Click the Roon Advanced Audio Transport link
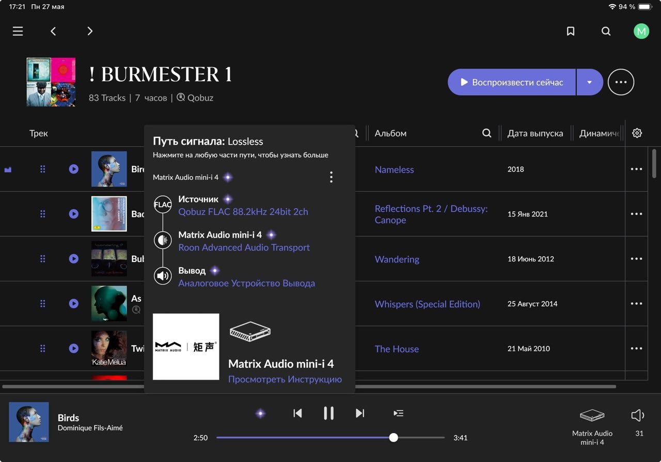 pyautogui.click(x=244, y=248)
